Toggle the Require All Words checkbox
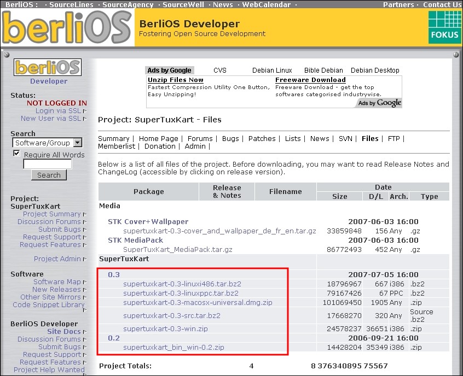The height and width of the screenshot is (376, 463). pyautogui.click(x=16, y=154)
